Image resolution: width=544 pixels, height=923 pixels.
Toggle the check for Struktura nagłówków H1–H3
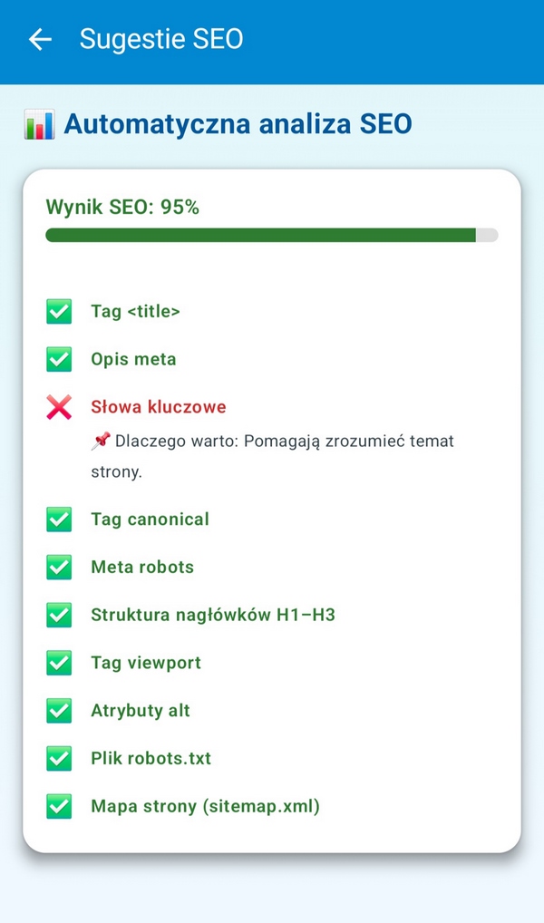tap(58, 615)
